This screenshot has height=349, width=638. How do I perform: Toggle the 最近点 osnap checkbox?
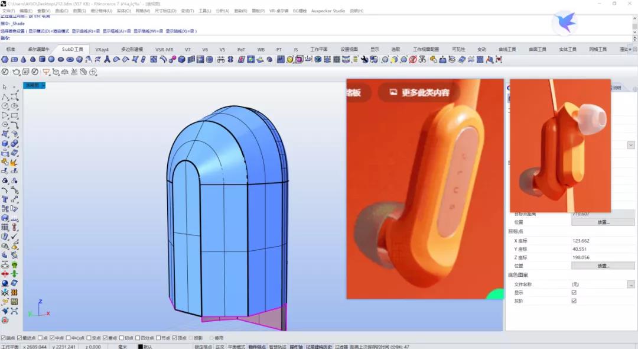point(19,338)
